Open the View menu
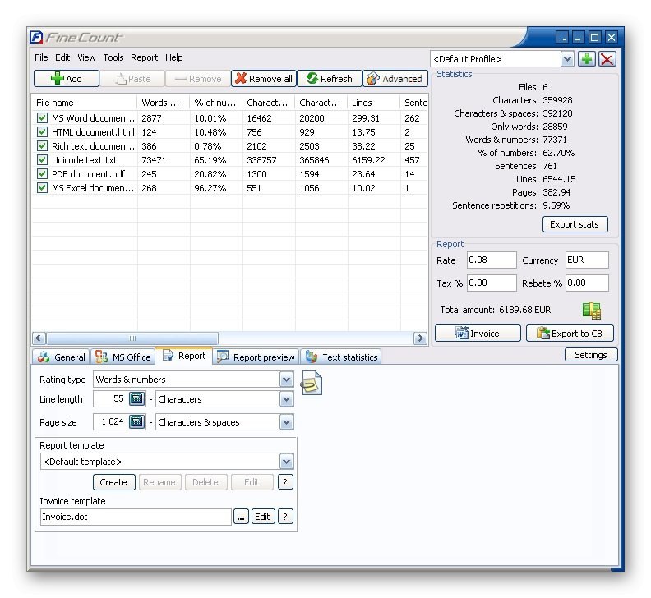The height and width of the screenshot is (598, 651). [x=86, y=57]
